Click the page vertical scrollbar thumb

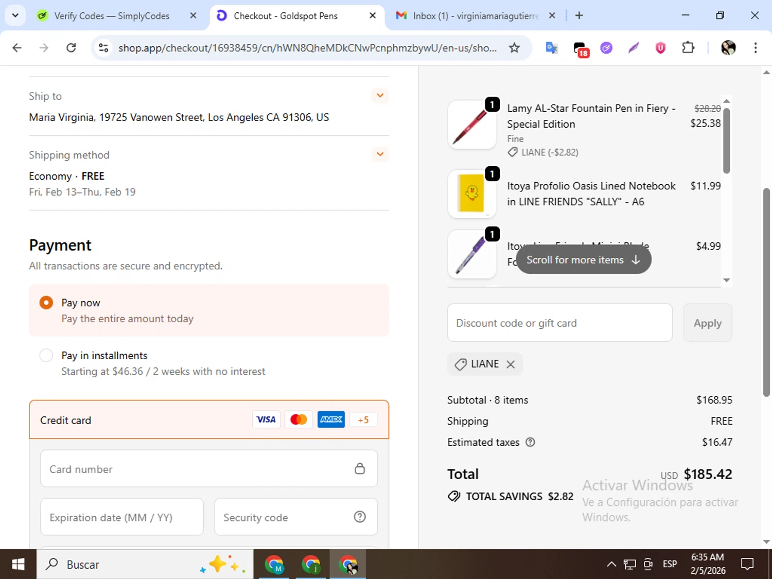(x=766, y=292)
